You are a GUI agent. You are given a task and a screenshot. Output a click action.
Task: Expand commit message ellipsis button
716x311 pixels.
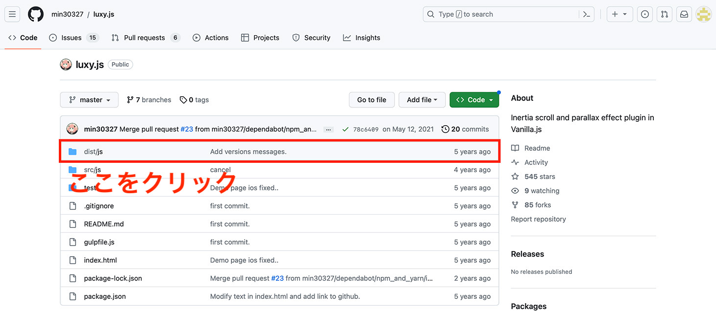coord(329,130)
